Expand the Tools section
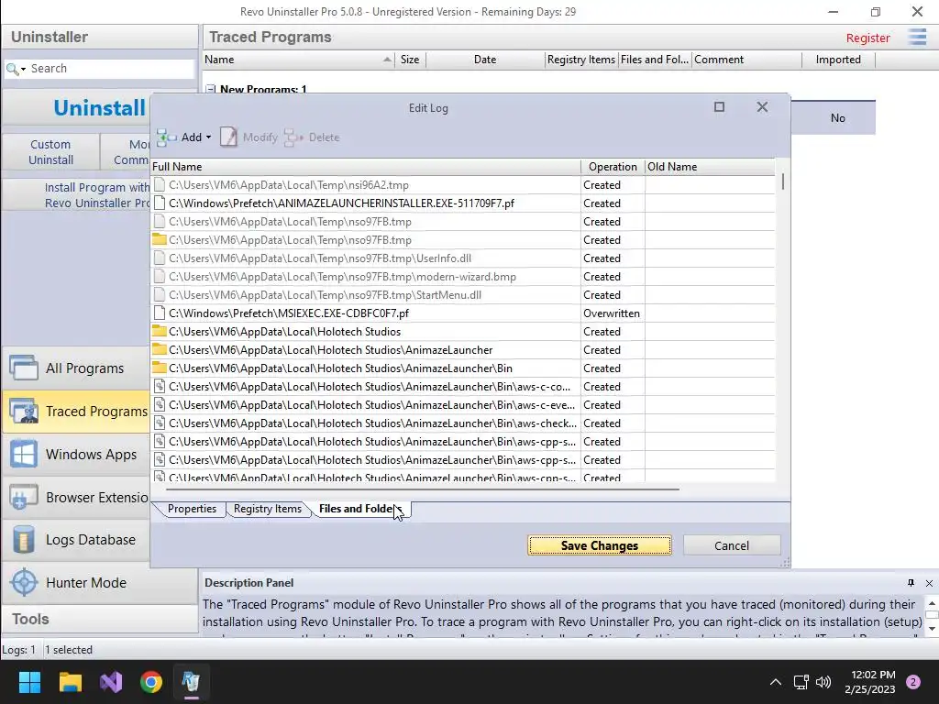 [x=99, y=619]
